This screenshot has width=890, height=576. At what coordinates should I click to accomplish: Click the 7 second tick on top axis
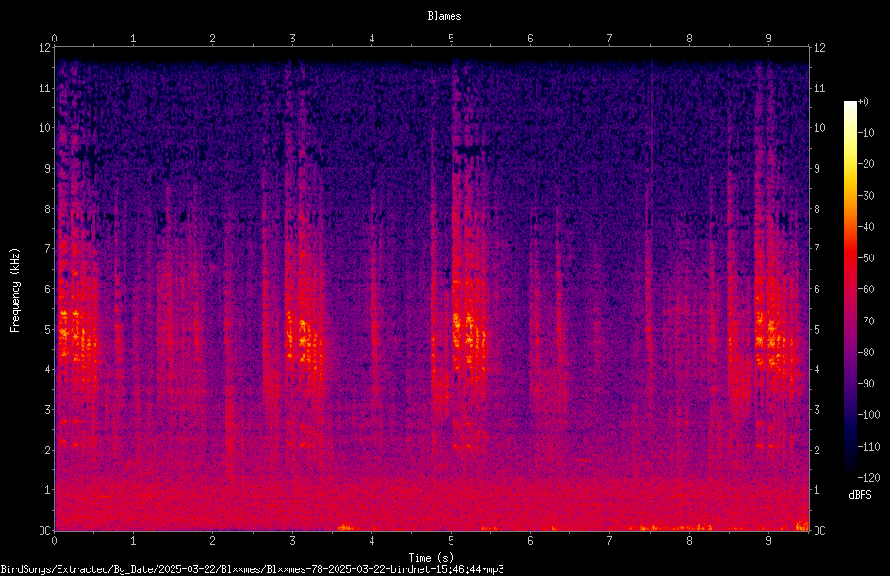(x=609, y=38)
